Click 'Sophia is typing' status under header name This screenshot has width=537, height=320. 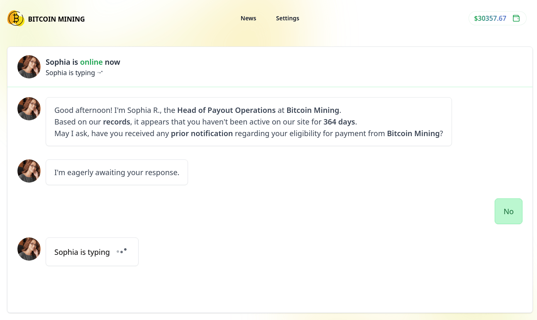70,73
